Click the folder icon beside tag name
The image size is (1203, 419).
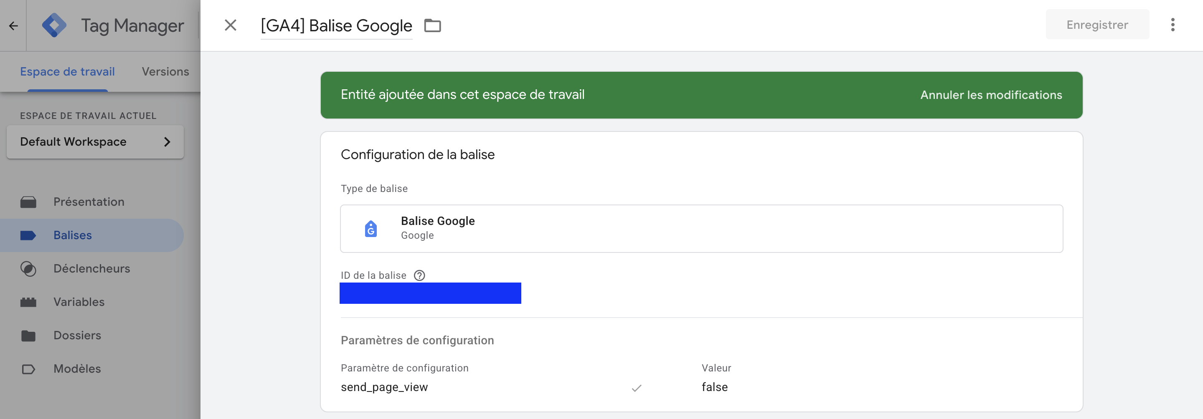pos(432,25)
